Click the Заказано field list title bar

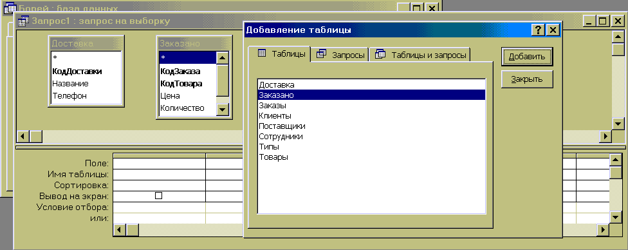pos(194,43)
